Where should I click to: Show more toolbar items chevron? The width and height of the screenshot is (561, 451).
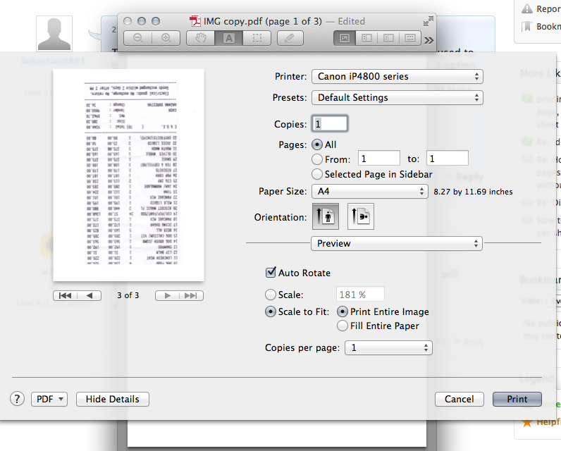(429, 40)
